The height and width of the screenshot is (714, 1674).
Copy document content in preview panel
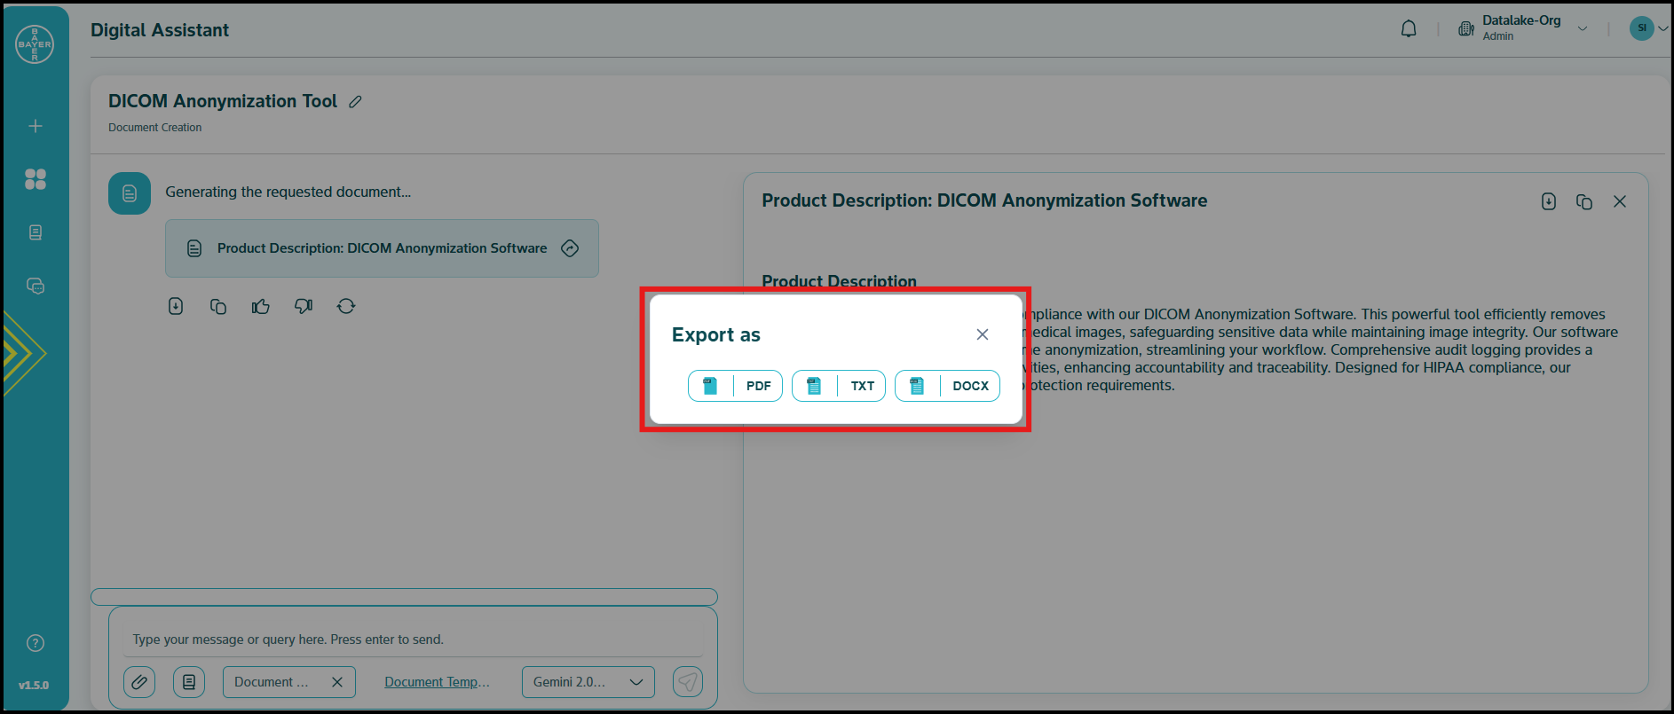(x=1583, y=202)
